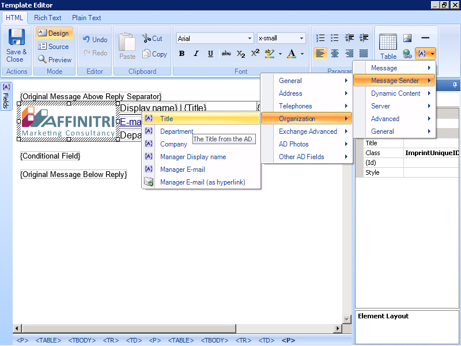Viewport: 461px width, 346px height.
Task: Select the <TBODY> tag after the first <TABLE>
Action: (82, 340)
